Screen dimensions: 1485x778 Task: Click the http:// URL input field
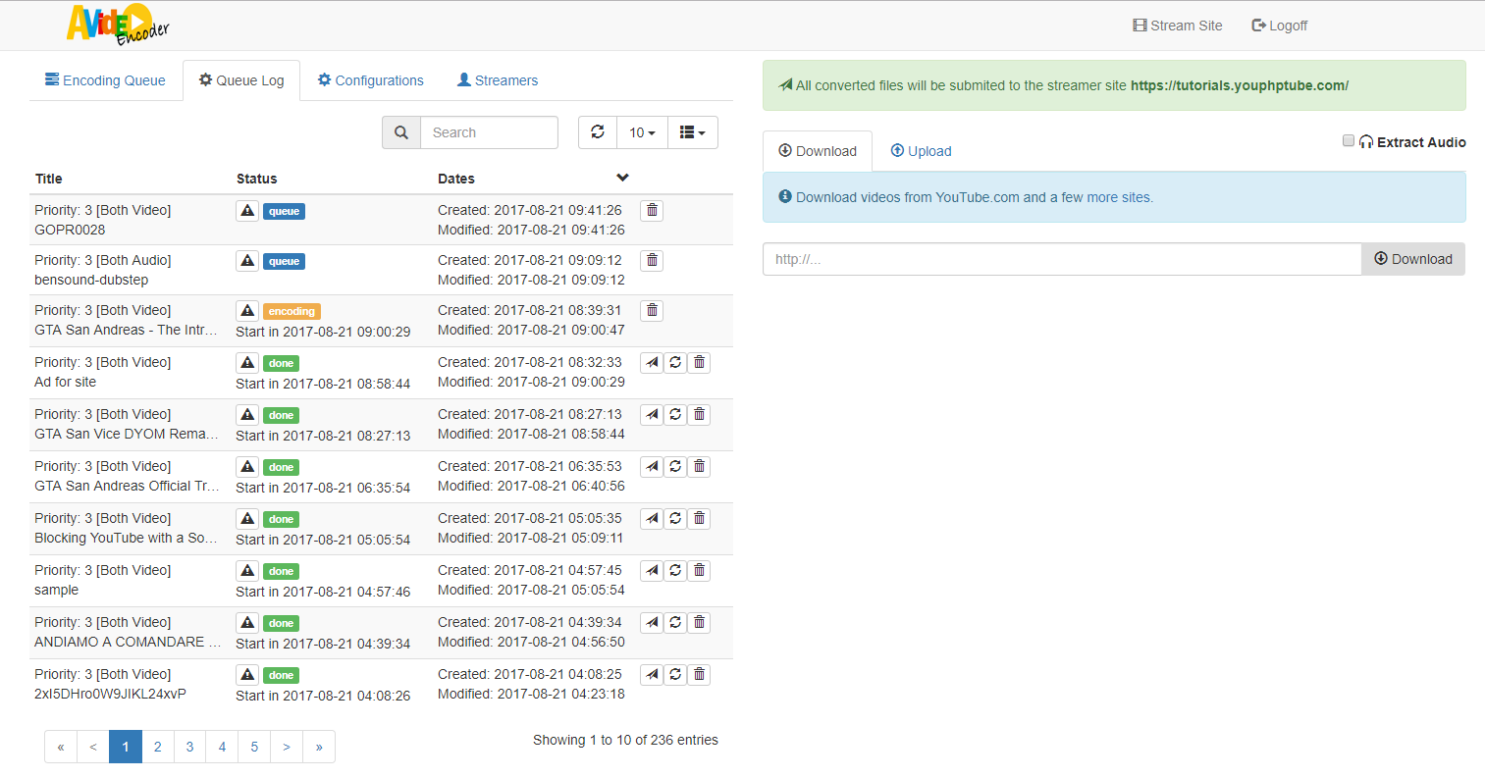(x=1062, y=259)
